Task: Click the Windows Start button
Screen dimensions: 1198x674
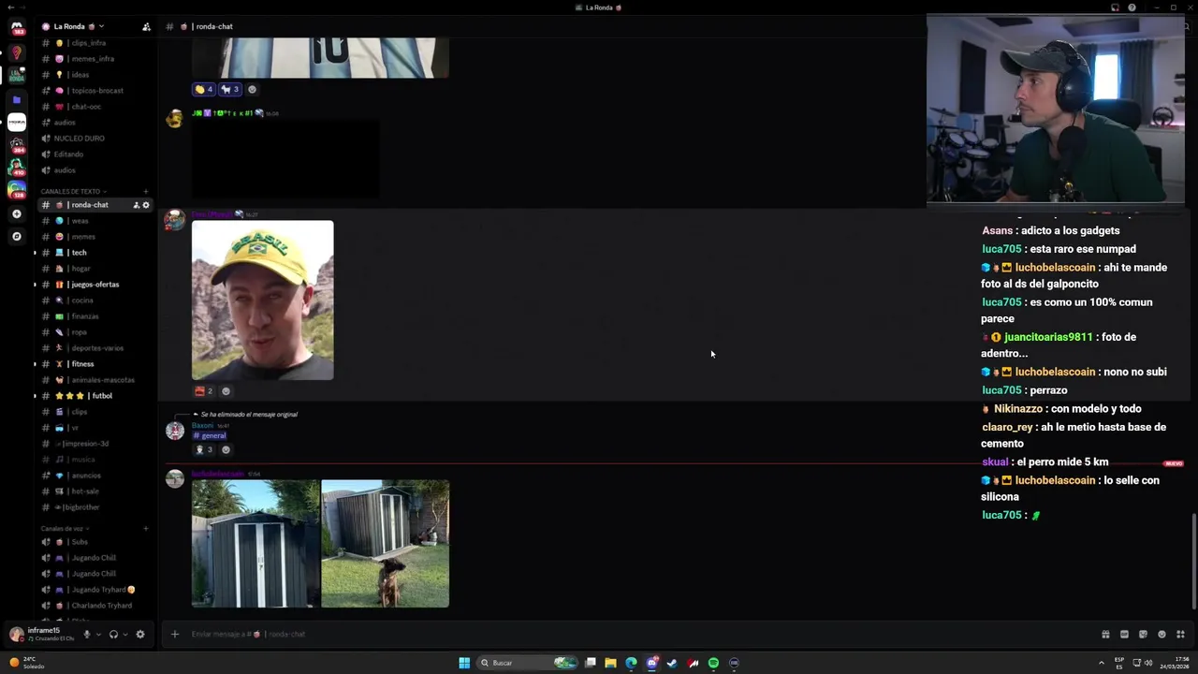Action: click(x=464, y=663)
